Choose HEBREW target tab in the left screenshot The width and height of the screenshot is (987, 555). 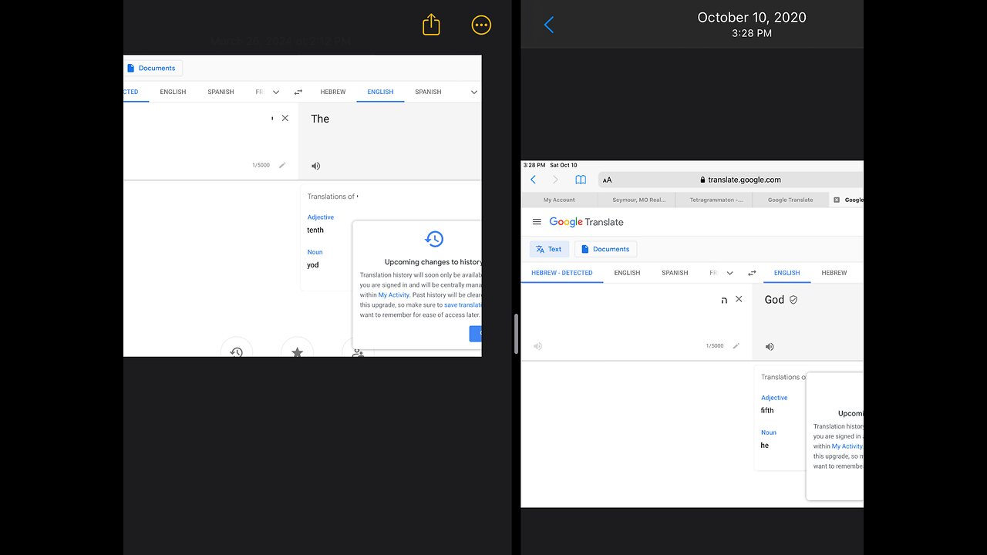click(x=333, y=92)
